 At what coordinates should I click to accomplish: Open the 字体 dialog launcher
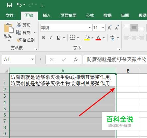pyautogui.click(x=119, y=49)
